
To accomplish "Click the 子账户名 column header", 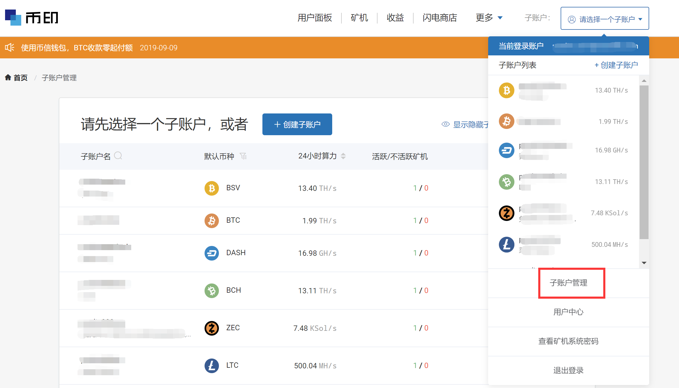I will coord(95,156).
